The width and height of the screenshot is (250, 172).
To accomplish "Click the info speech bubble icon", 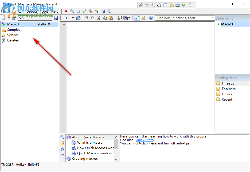I will click(x=190, y=5).
